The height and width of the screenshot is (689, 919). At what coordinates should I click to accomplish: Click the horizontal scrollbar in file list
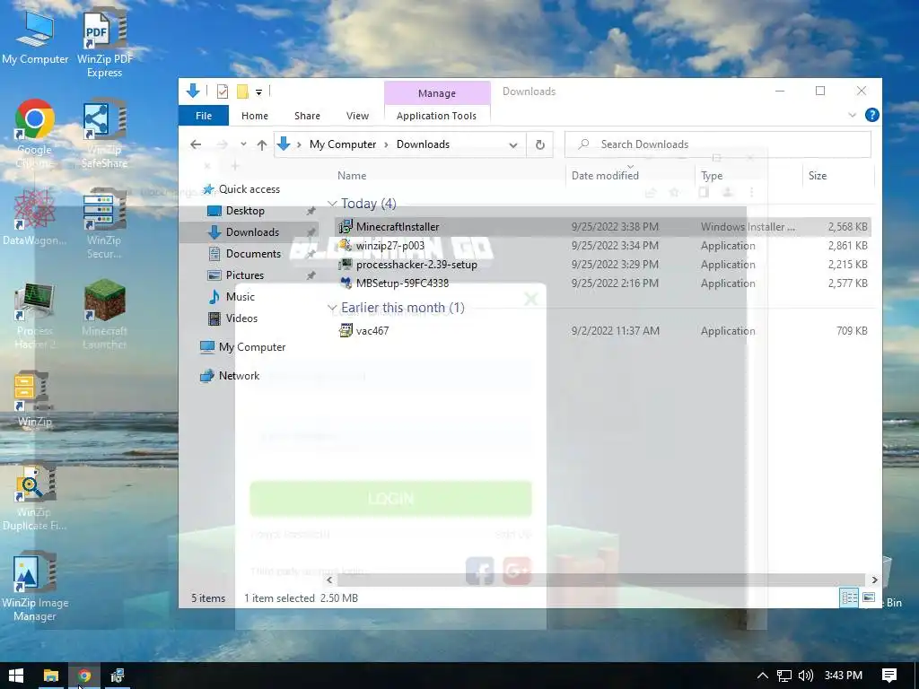[600, 580]
